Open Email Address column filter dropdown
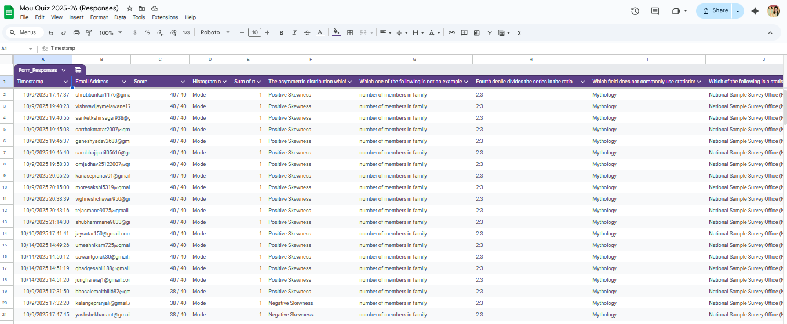 click(123, 82)
